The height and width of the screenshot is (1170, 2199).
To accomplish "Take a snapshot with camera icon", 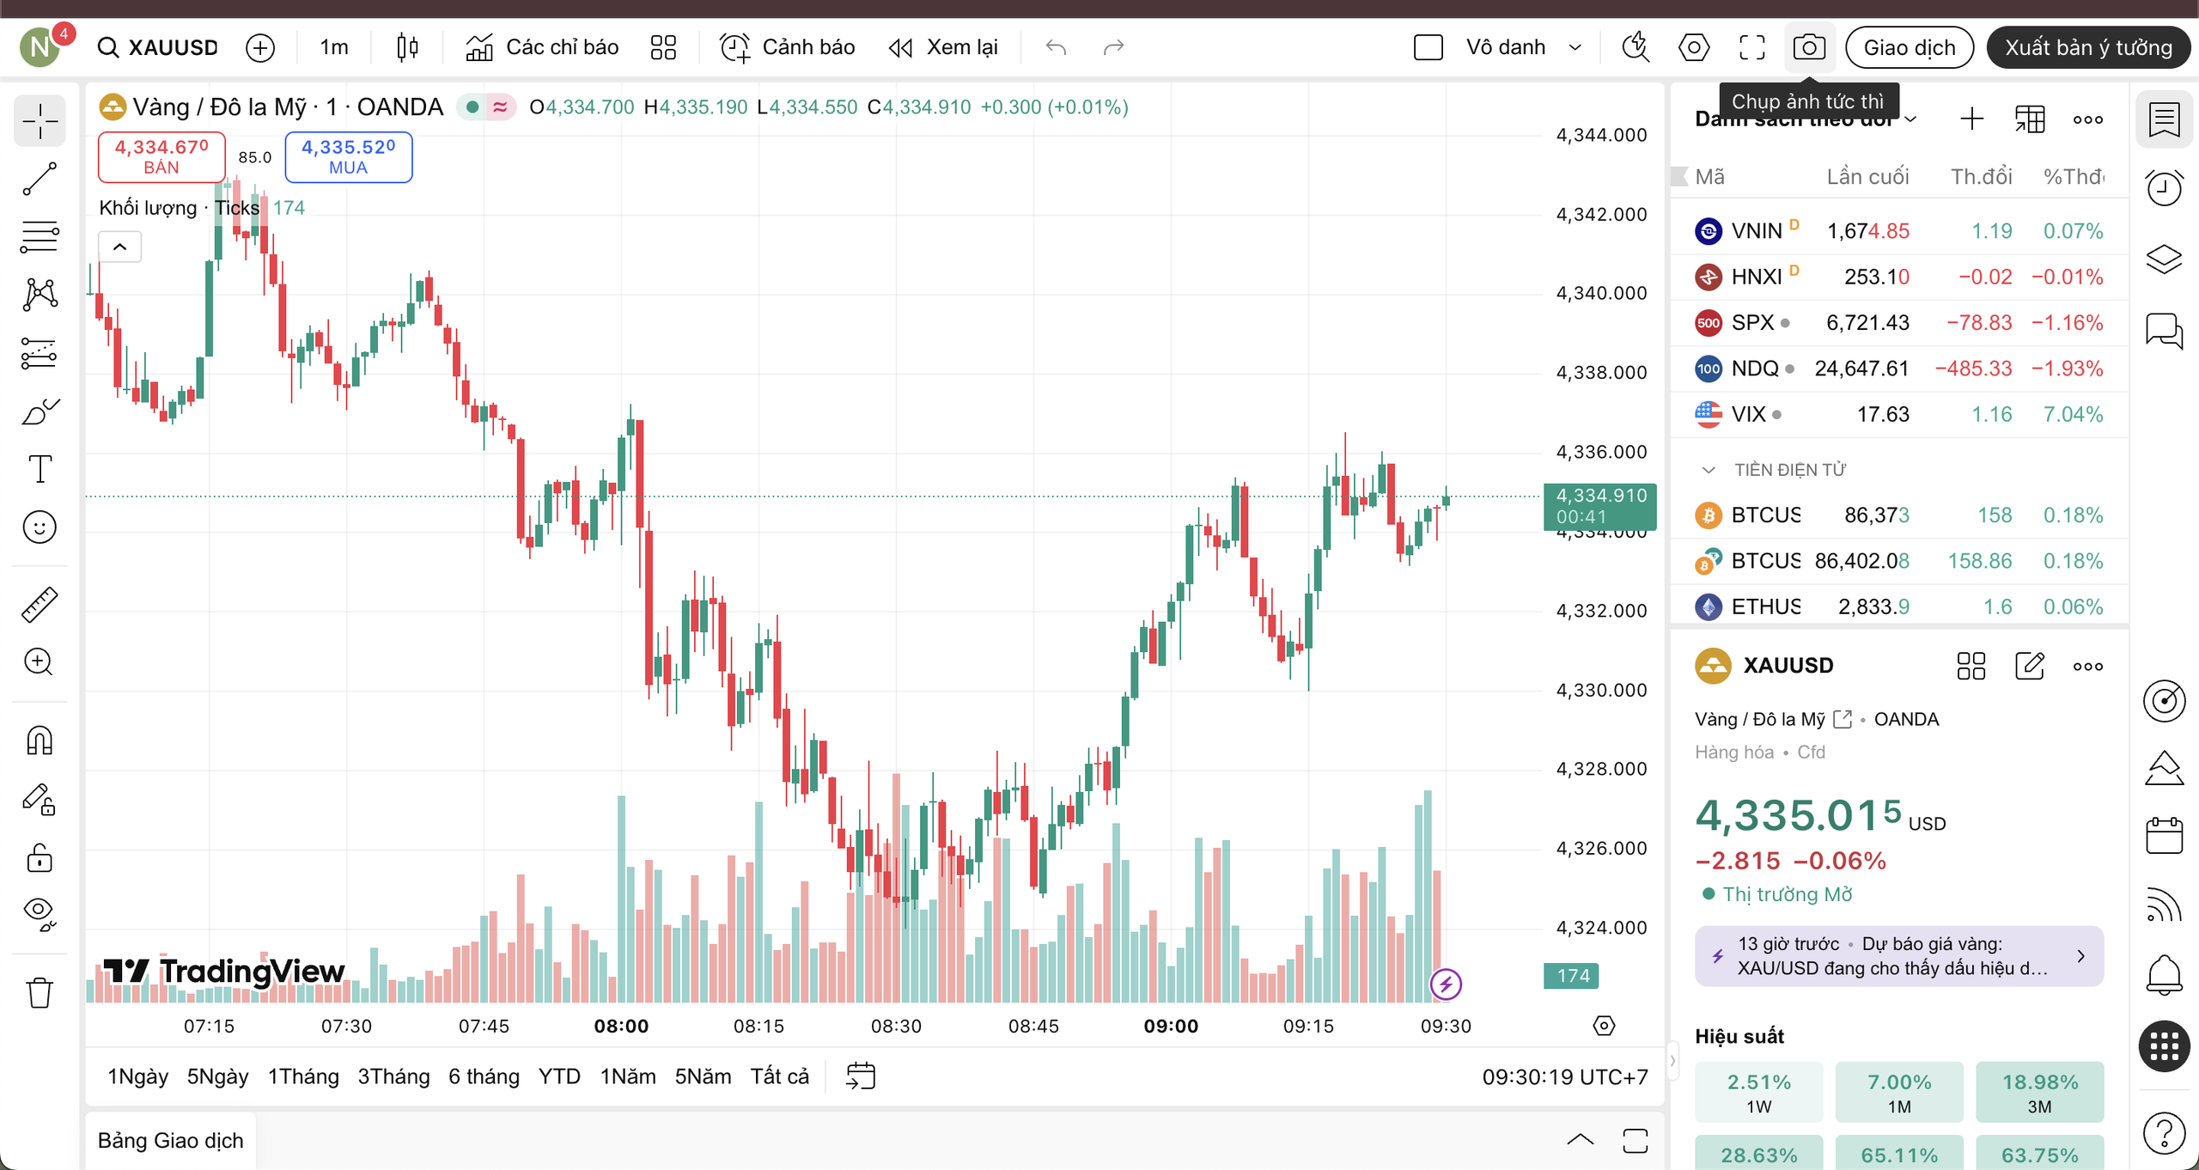I will click(1809, 47).
